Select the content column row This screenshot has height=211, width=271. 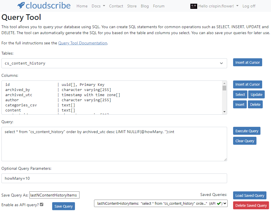click(x=112, y=110)
